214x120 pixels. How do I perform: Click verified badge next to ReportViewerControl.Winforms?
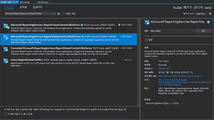tap(82, 25)
